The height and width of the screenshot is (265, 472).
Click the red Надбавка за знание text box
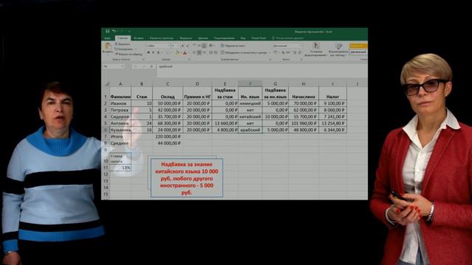click(x=187, y=178)
